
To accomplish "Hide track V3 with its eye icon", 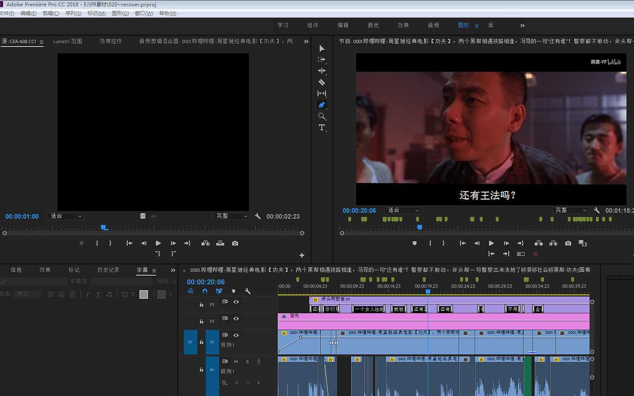I will coord(236,302).
